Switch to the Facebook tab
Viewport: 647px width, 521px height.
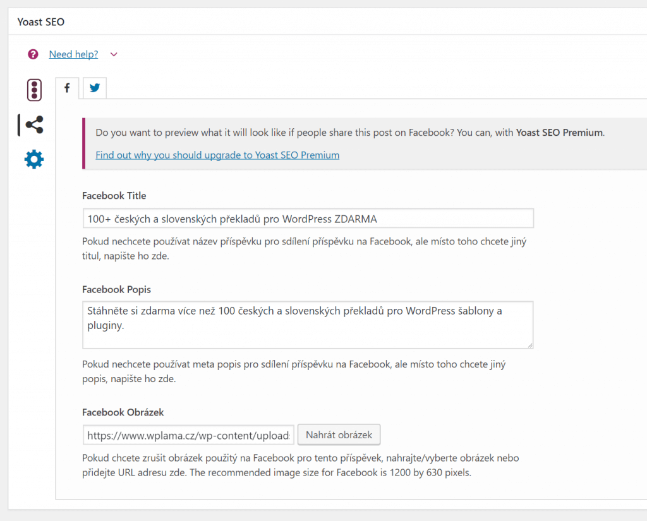[x=67, y=88]
